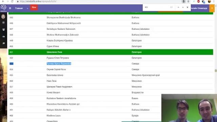This screenshot has width=217, height=122.
Task: Click Bukhara,Uzbekistan city in row 447
Action: click(x=141, y=29)
